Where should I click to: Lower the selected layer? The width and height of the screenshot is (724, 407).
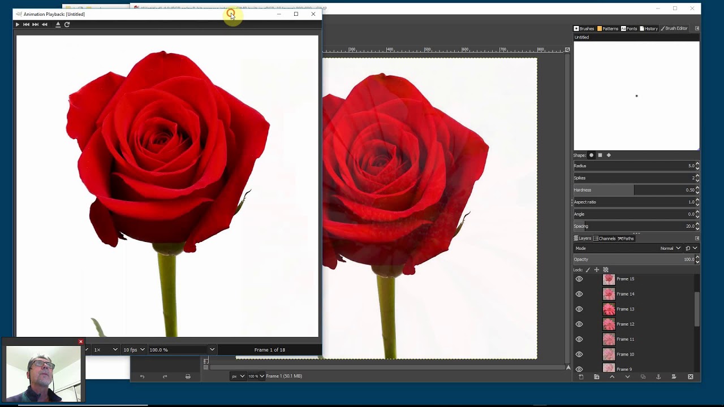tap(627, 377)
